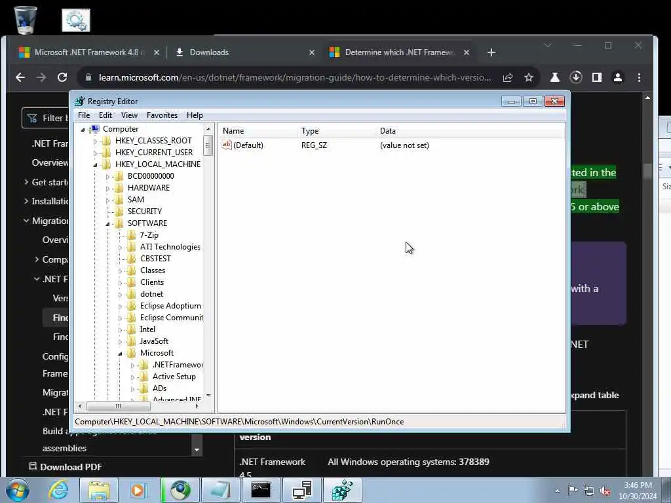The height and width of the screenshot is (503, 671).
Task: Go back in the browser
Action: (20, 77)
